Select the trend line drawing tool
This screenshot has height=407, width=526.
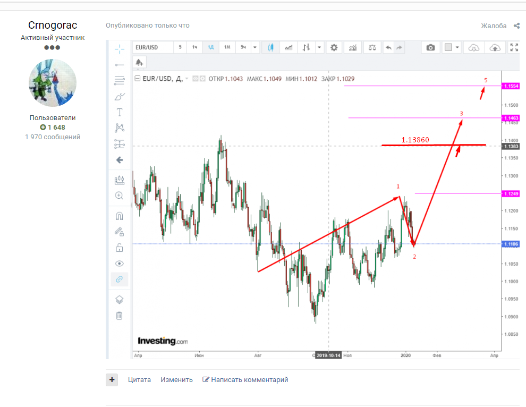pyautogui.click(x=120, y=65)
